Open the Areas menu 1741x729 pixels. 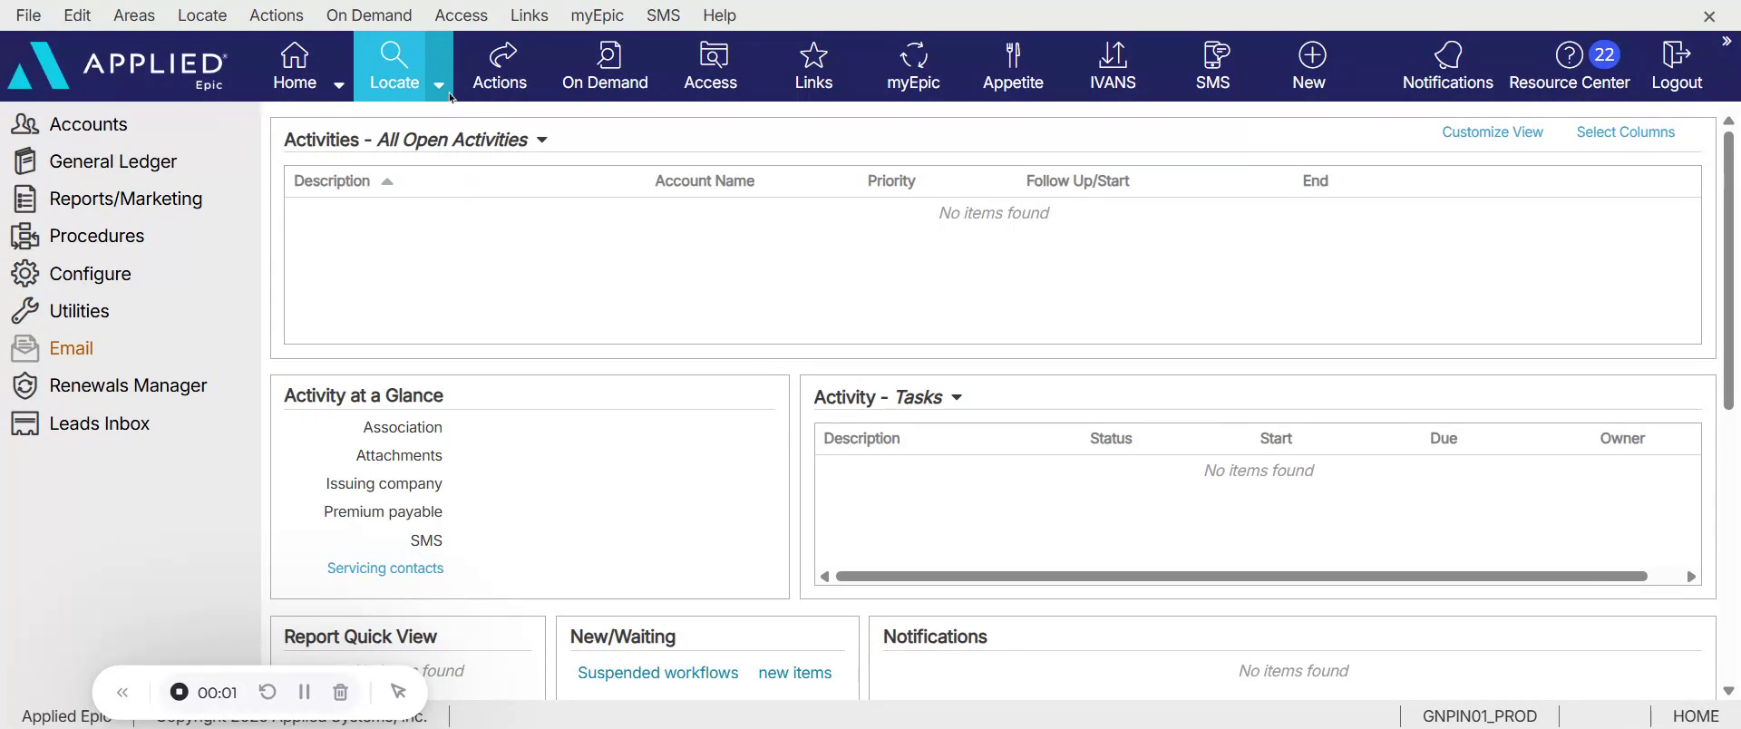click(x=134, y=15)
